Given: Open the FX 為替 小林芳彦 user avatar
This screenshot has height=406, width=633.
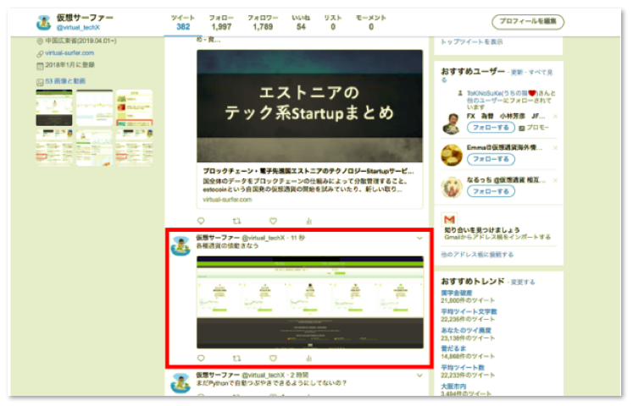Looking at the screenshot, I should tap(452, 123).
